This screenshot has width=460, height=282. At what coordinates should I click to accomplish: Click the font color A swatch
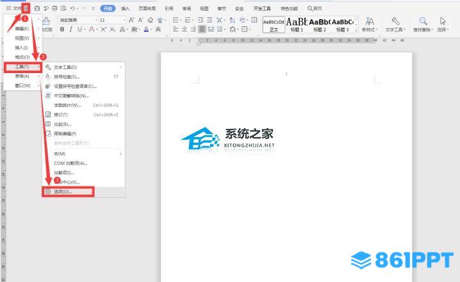(147, 29)
